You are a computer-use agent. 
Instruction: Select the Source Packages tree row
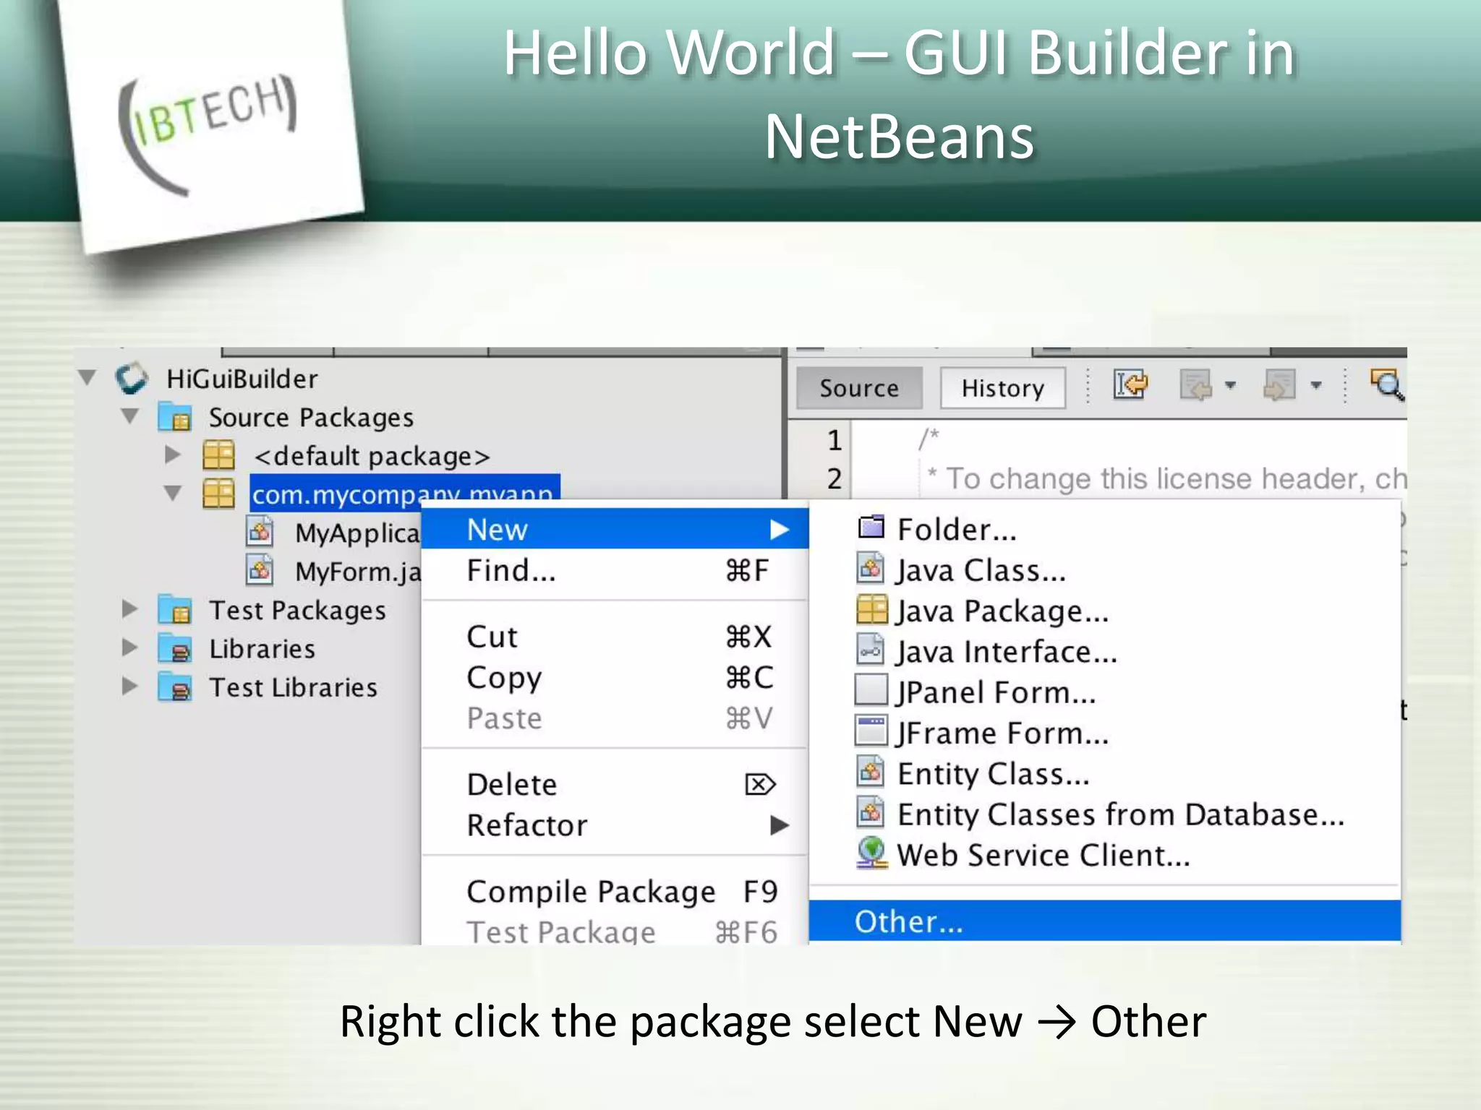point(311,418)
